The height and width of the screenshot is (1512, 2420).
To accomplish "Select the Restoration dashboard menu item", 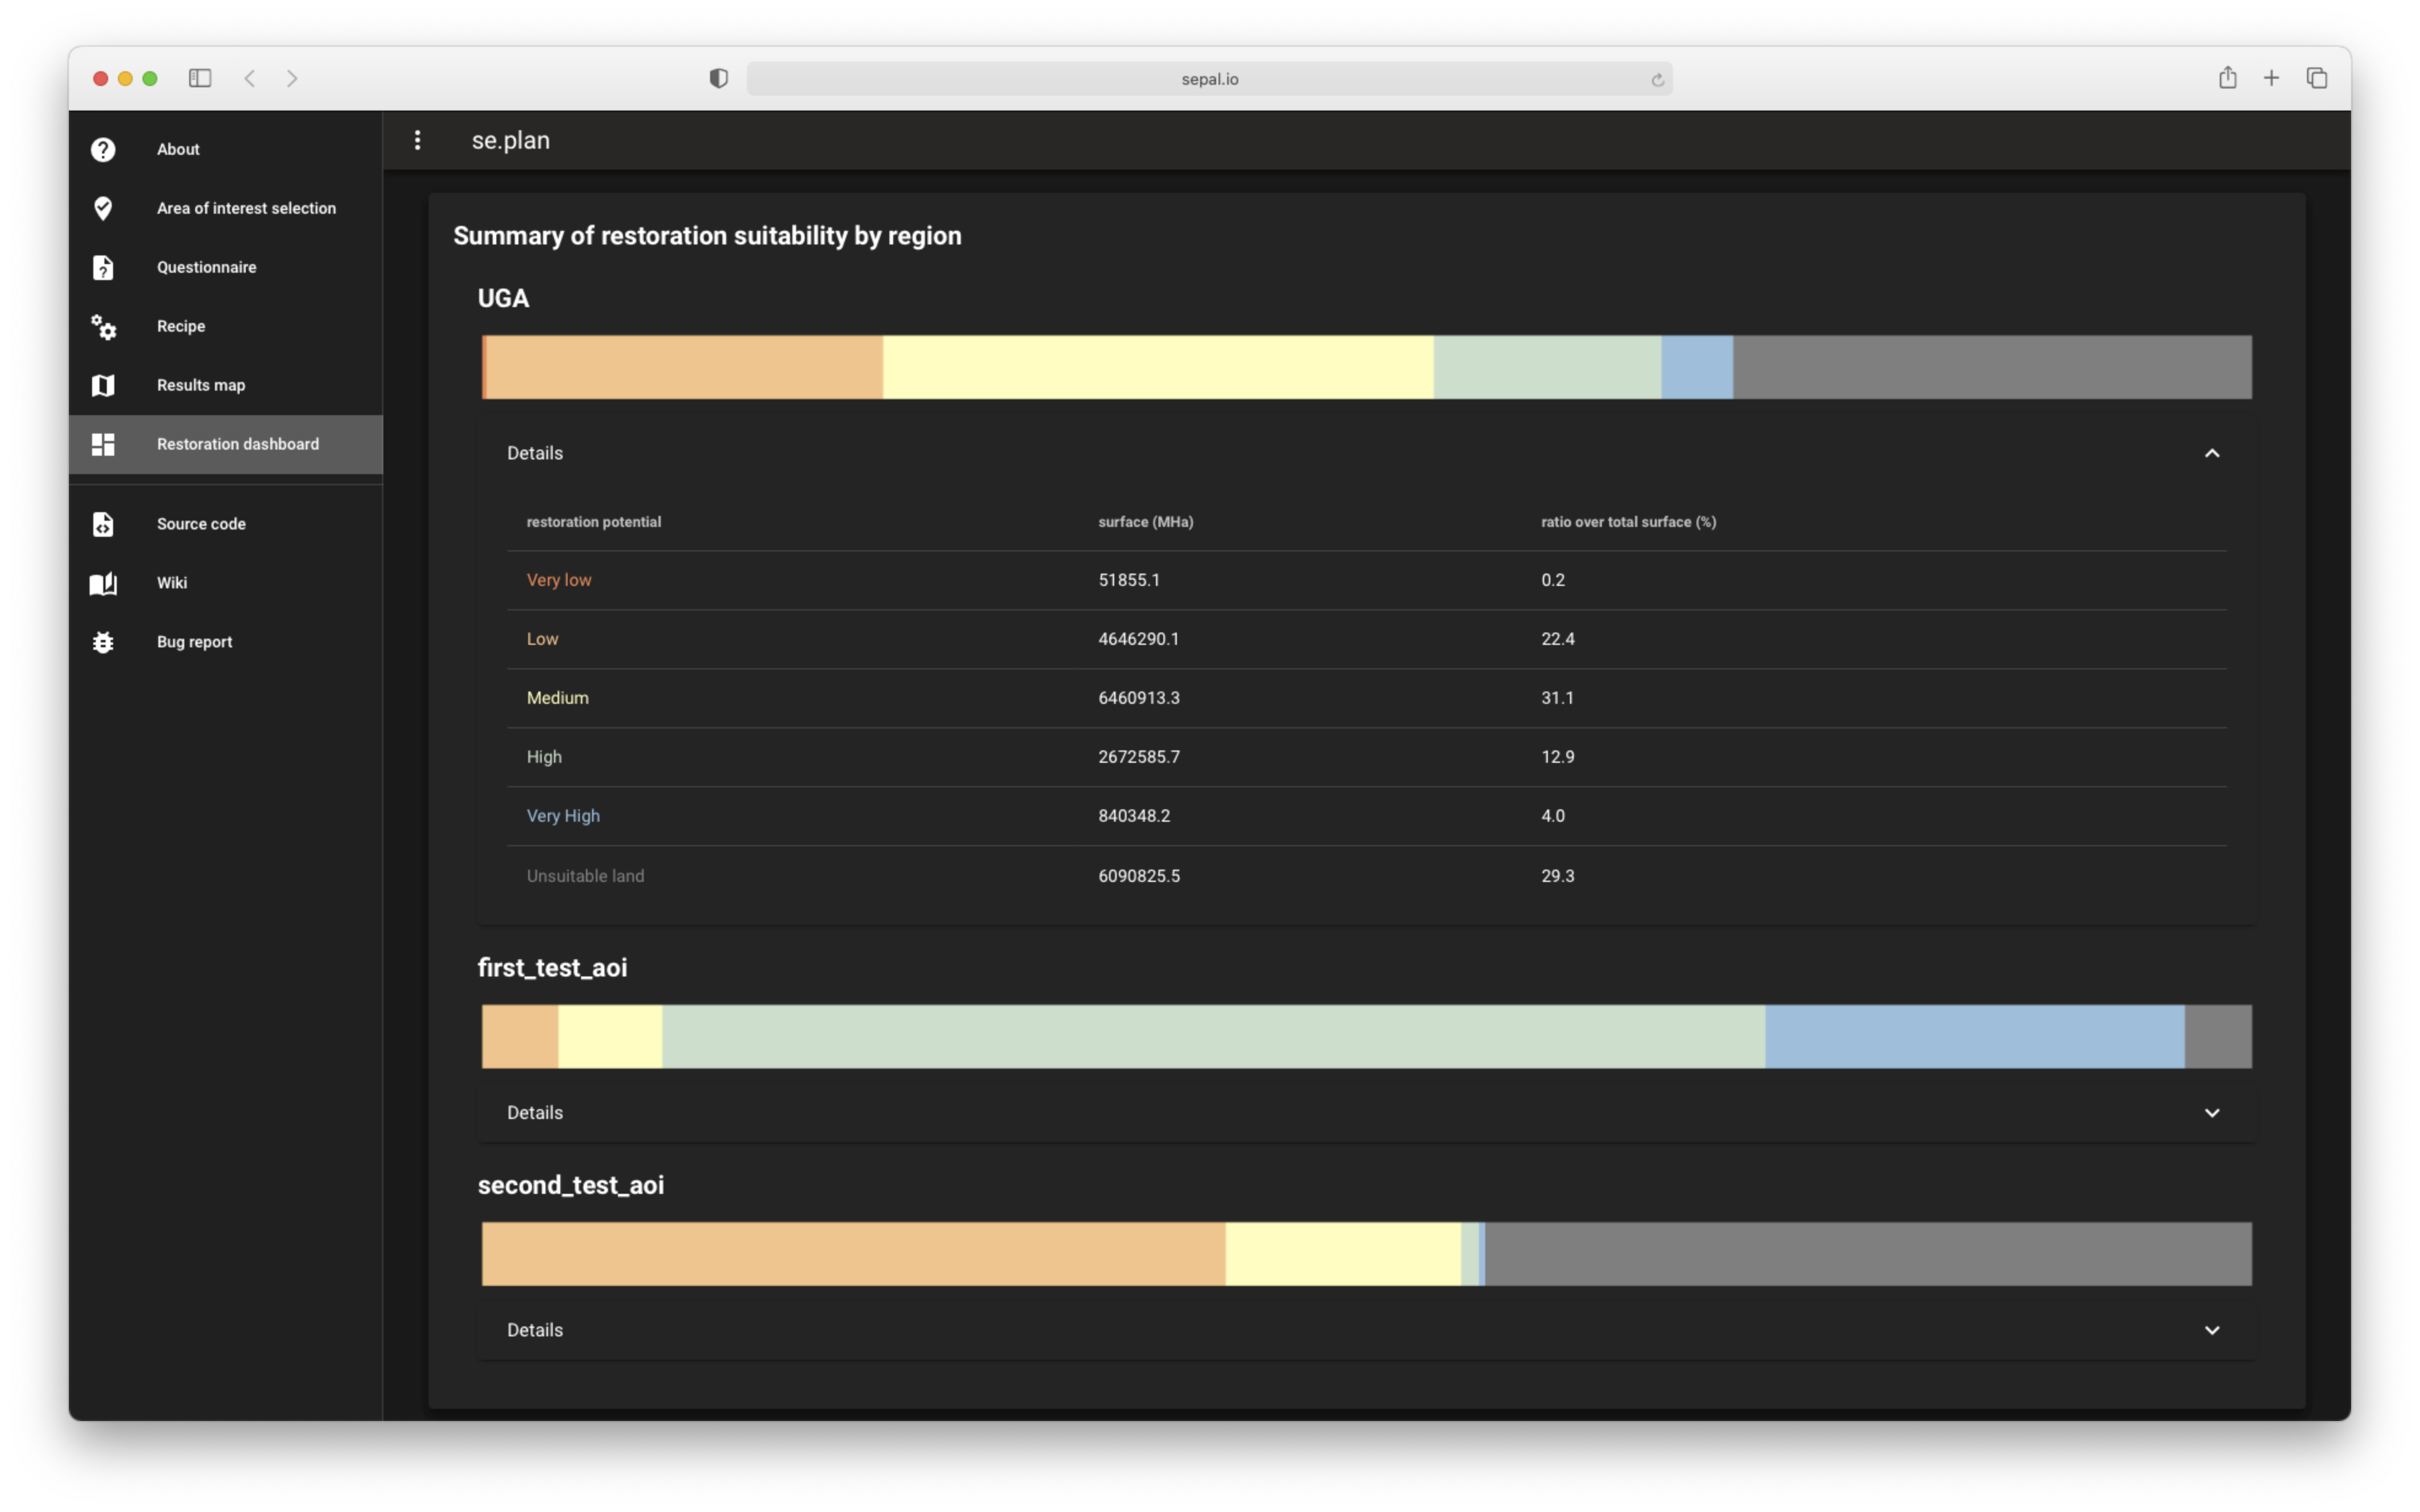I will (237, 444).
